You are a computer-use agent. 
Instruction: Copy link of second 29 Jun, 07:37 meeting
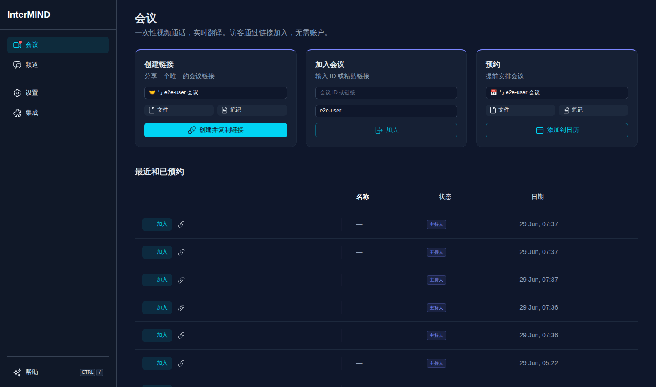181,252
